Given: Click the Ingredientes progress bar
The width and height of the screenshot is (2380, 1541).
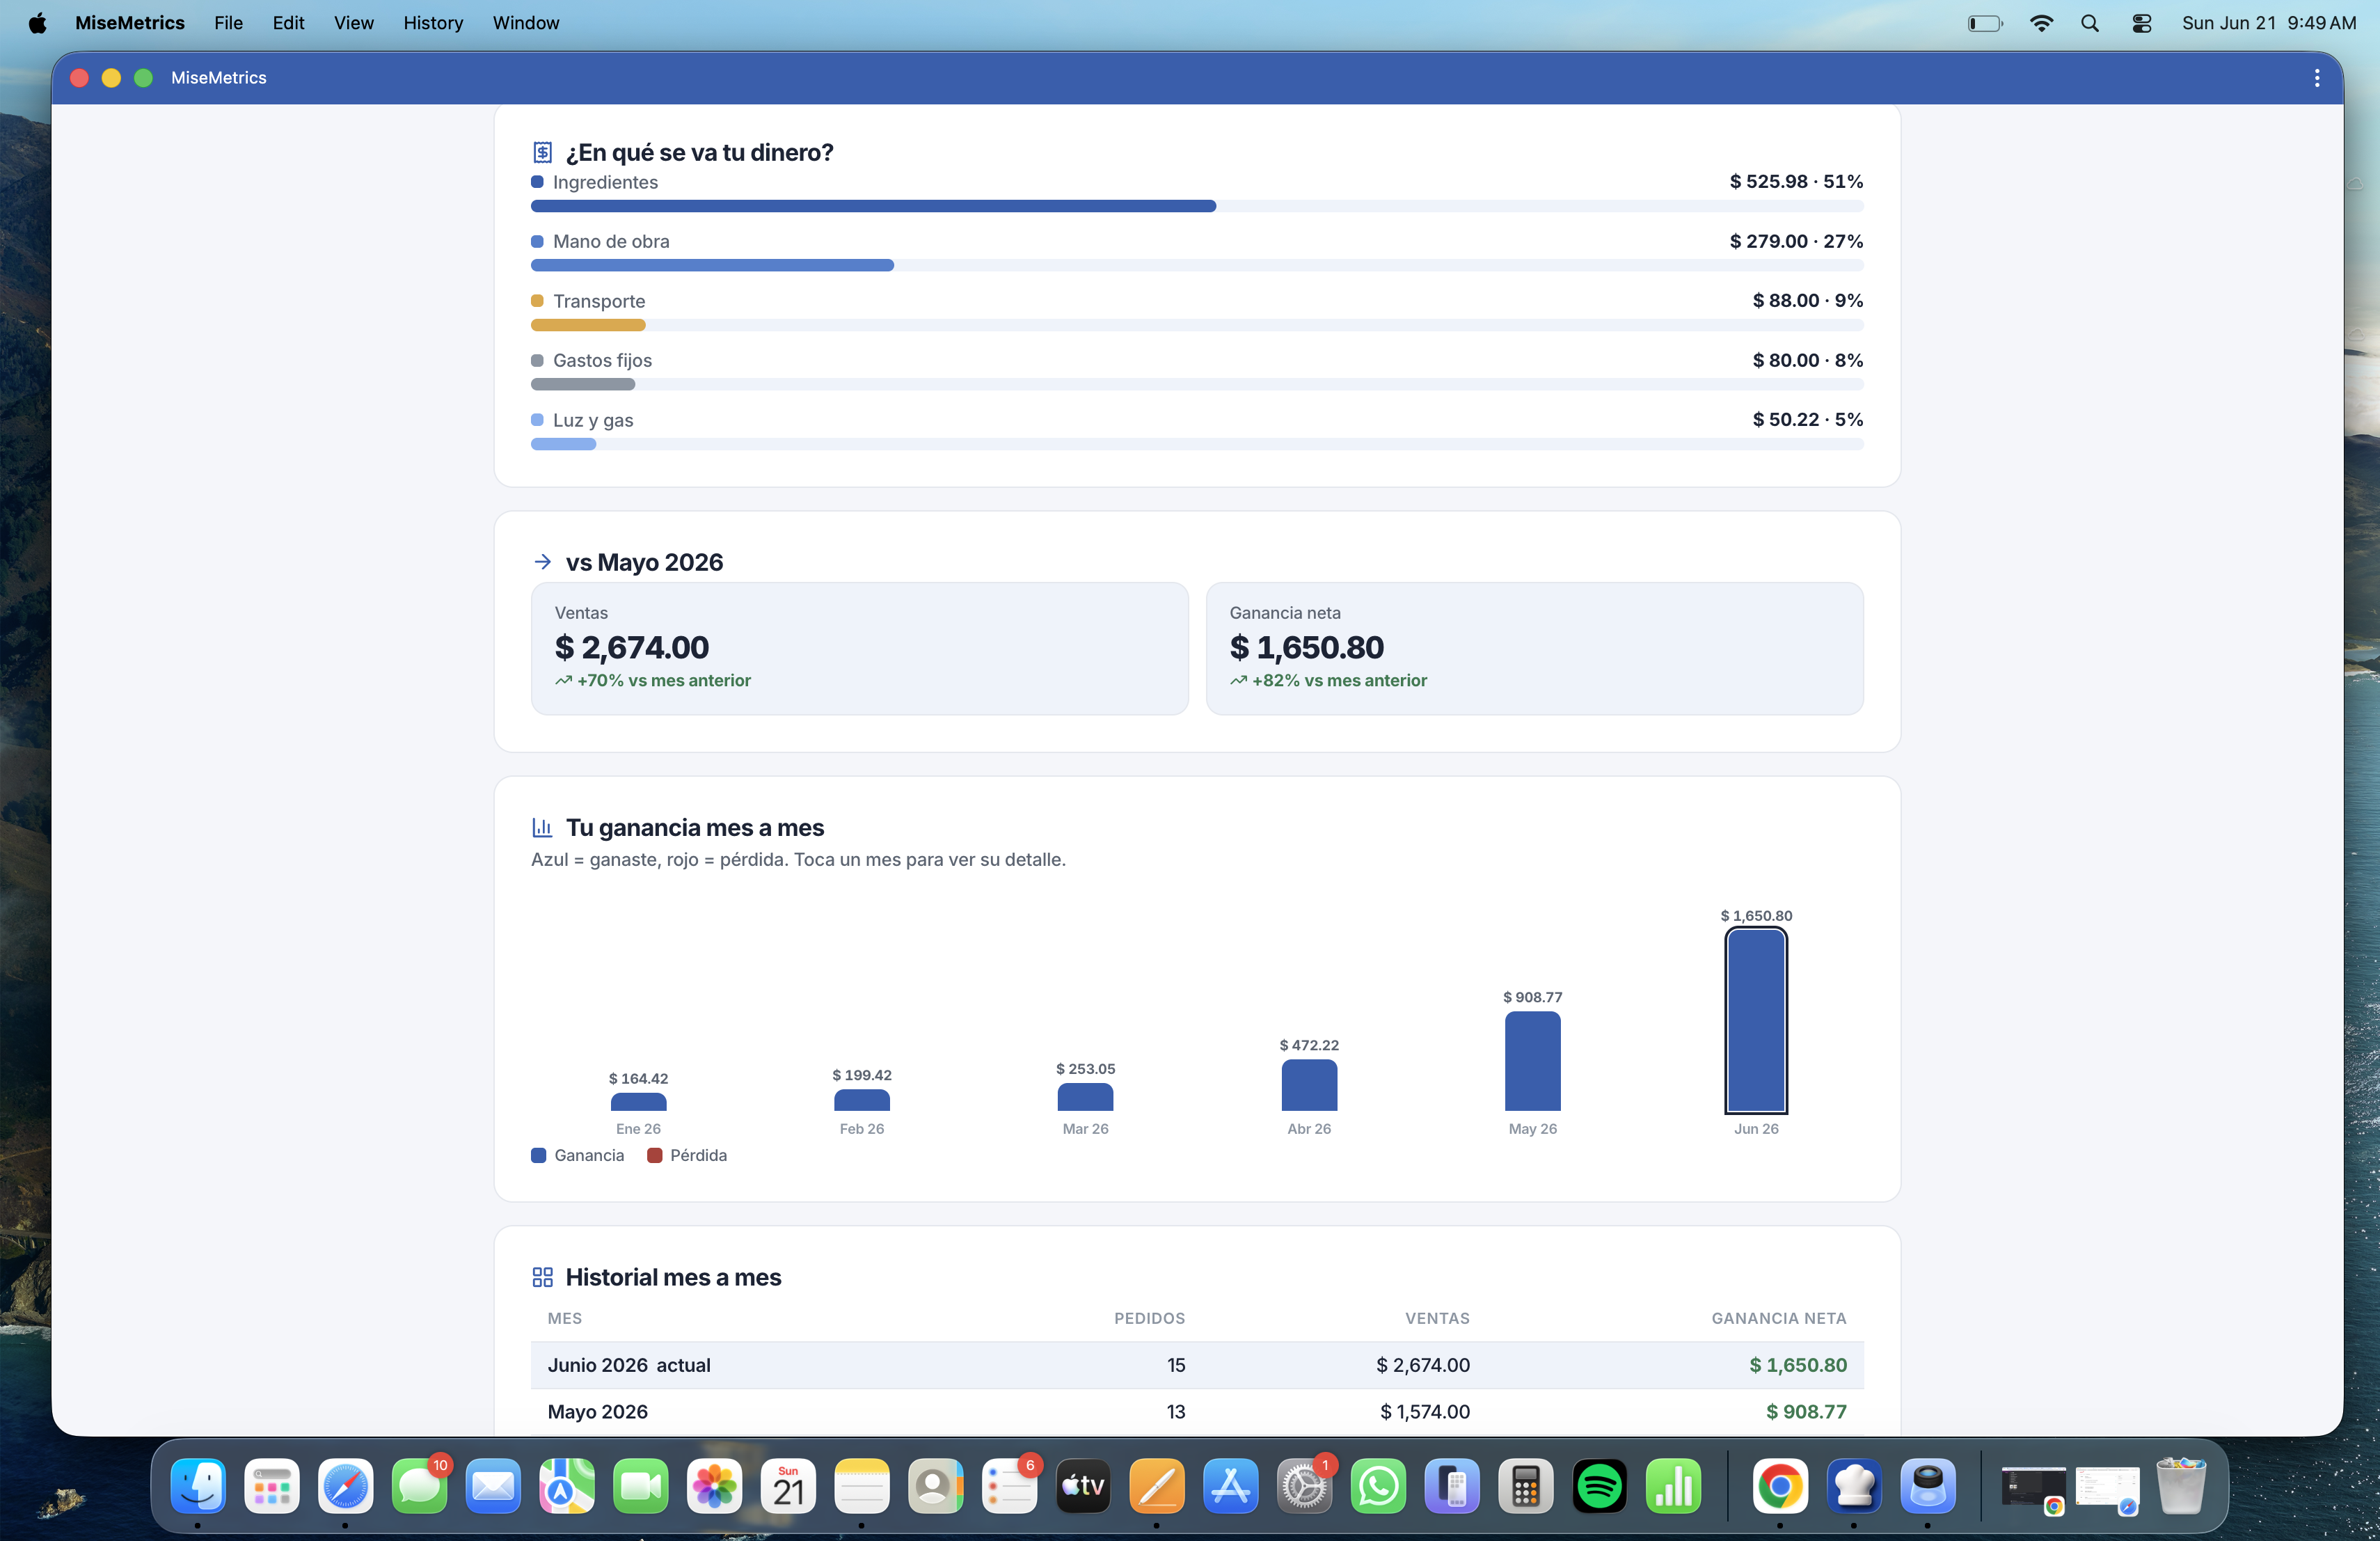Looking at the screenshot, I should coord(1197,206).
